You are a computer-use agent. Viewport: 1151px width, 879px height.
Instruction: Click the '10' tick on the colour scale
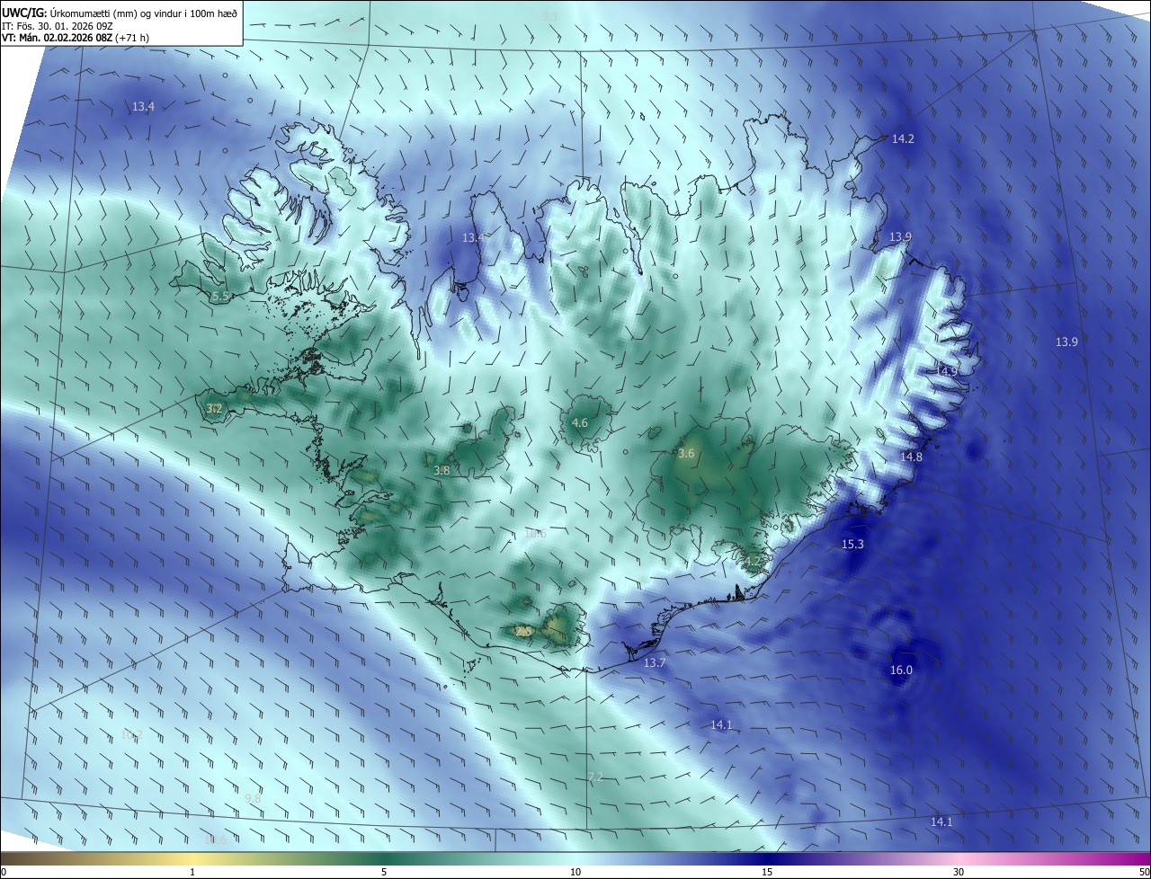point(575,873)
